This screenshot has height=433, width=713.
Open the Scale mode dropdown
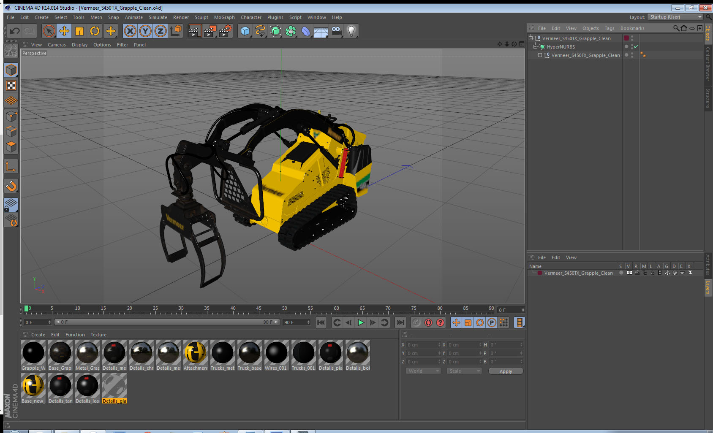point(464,371)
